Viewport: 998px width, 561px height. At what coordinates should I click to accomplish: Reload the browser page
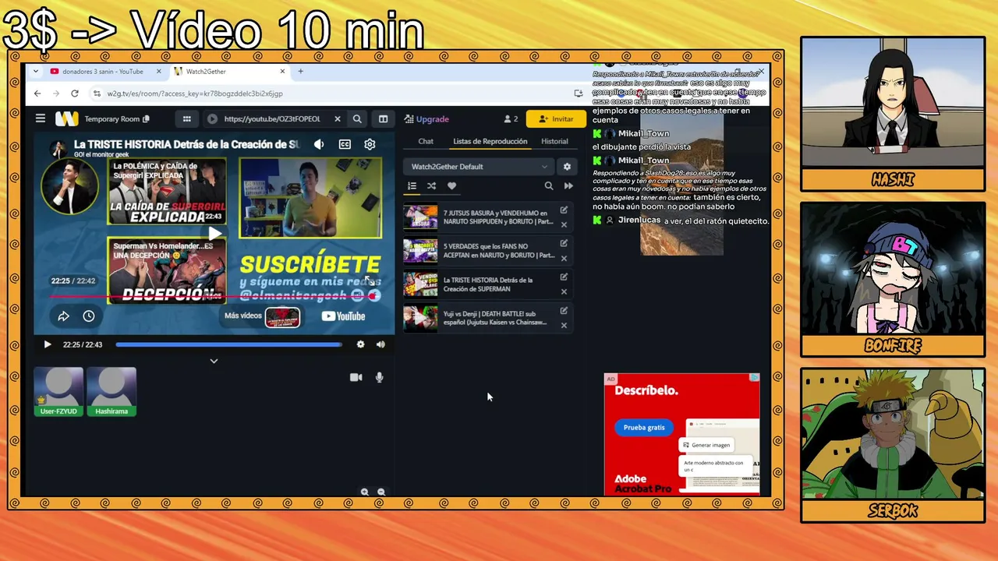(75, 93)
